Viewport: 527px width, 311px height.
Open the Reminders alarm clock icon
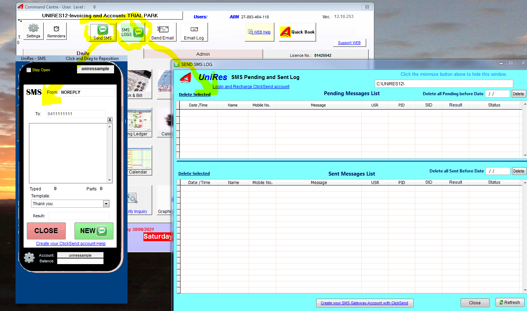point(56,31)
